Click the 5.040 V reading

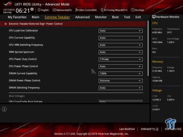pyautogui.click(x=171, y=100)
